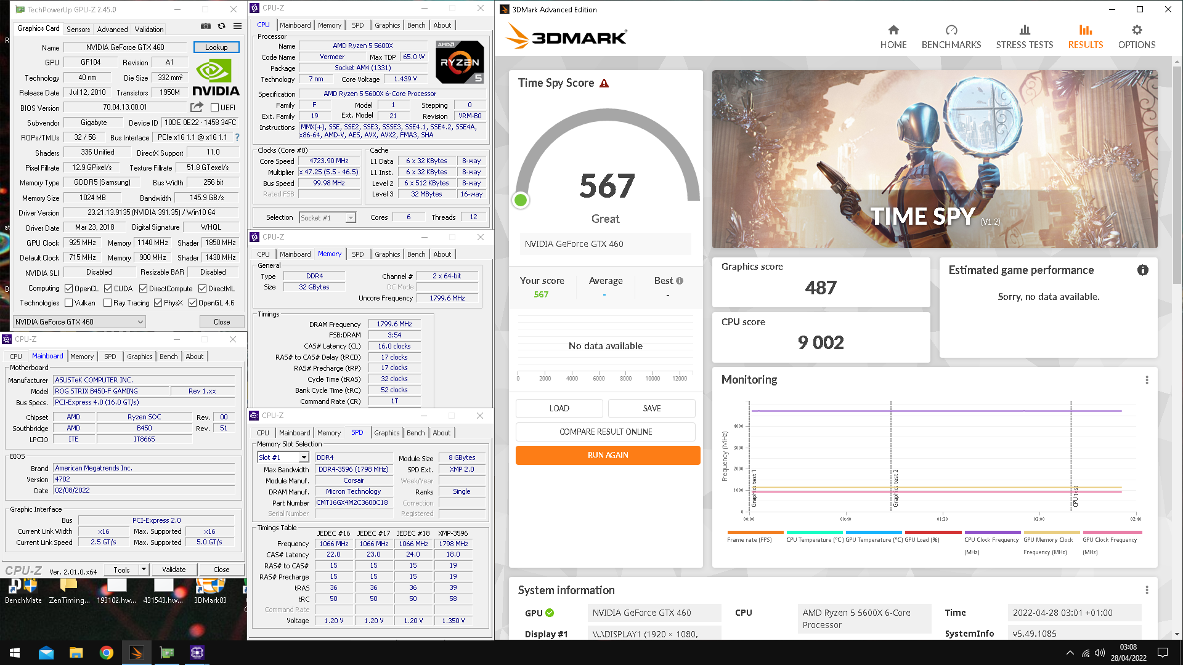This screenshot has width=1183, height=665.
Task: Open Graphics tab in CPU-Z Memory window
Action: [x=387, y=254]
